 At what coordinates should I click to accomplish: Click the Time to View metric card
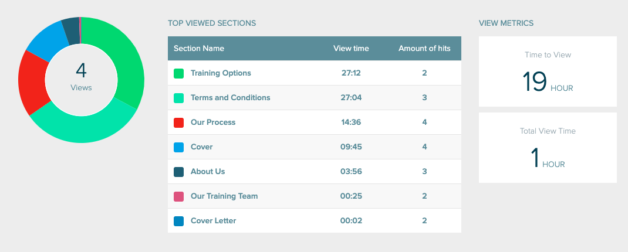(548, 71)
